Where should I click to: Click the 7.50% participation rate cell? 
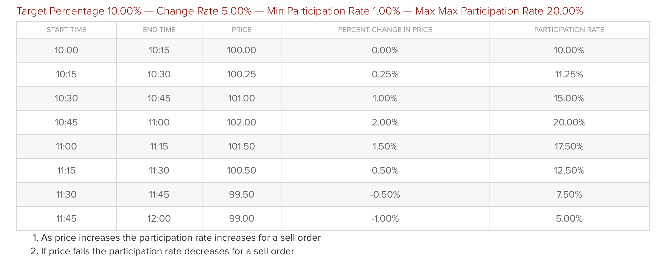pyautogui.click(x=569, y=194)
